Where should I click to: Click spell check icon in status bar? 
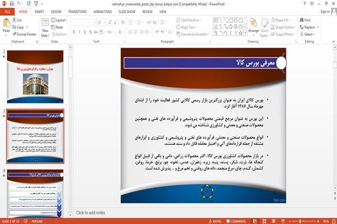26,221
